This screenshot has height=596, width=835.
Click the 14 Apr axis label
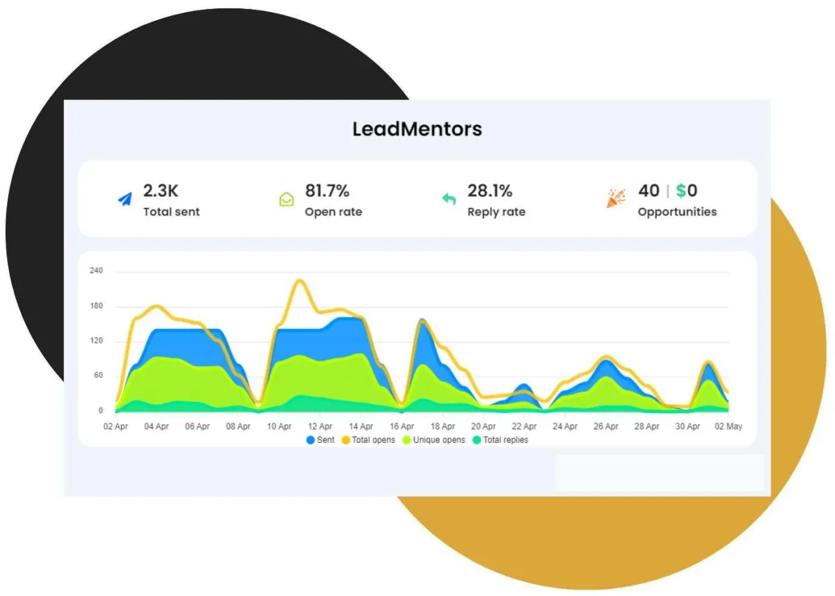(x=361, y=427)
